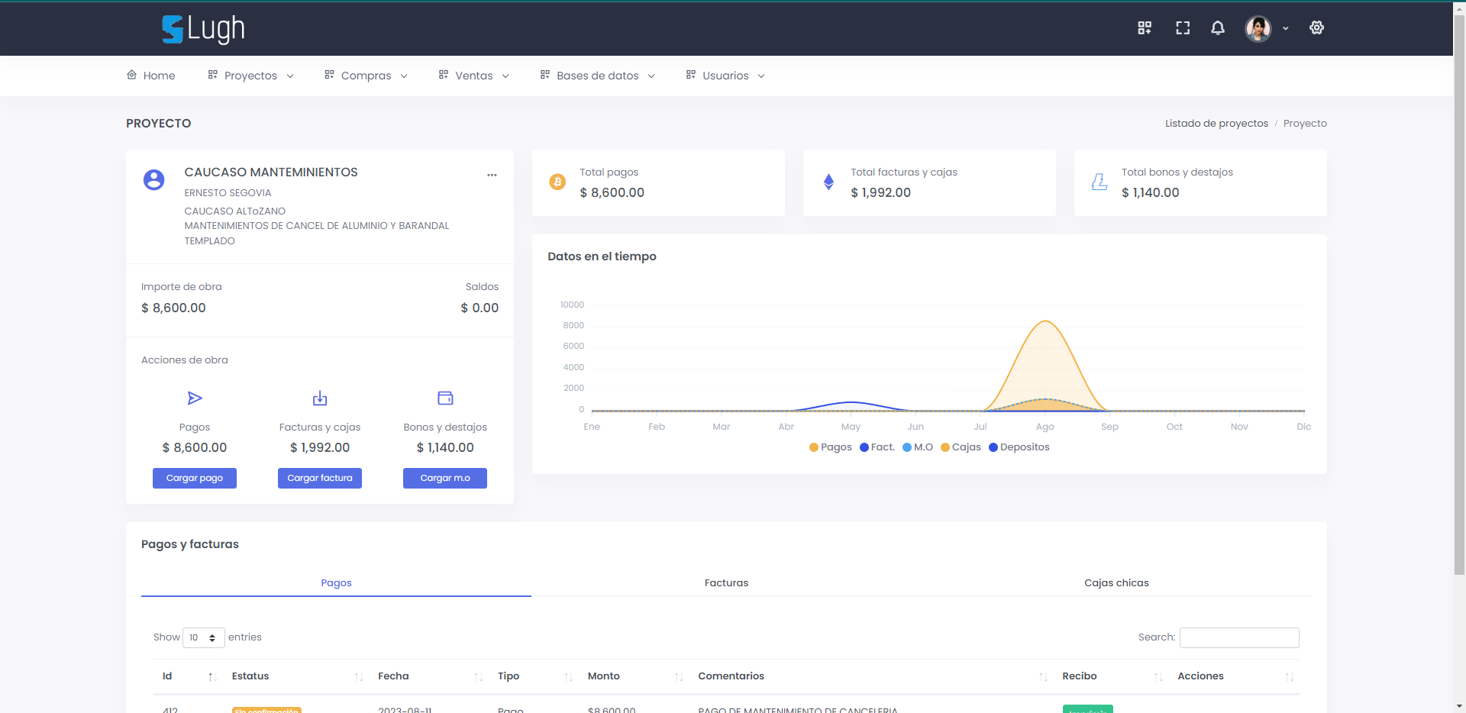
Task: Open the three-dots menu on project card
Action: (x=492, y=175)
